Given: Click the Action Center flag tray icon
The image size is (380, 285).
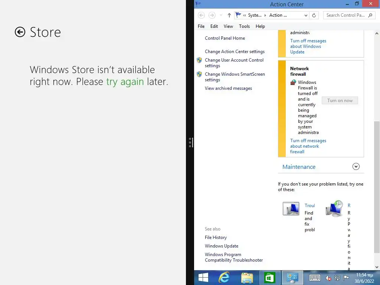Looking at the screenshot, I should pyautogui.click(x=346, y=278).
